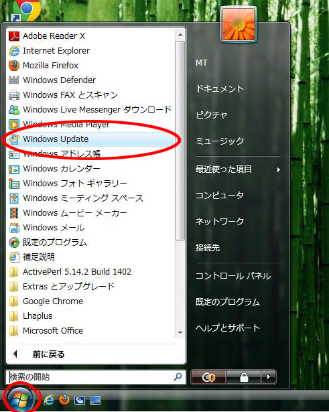
Task: Launch Windows ムービー メーカー icon
Action: coord(14,213)
